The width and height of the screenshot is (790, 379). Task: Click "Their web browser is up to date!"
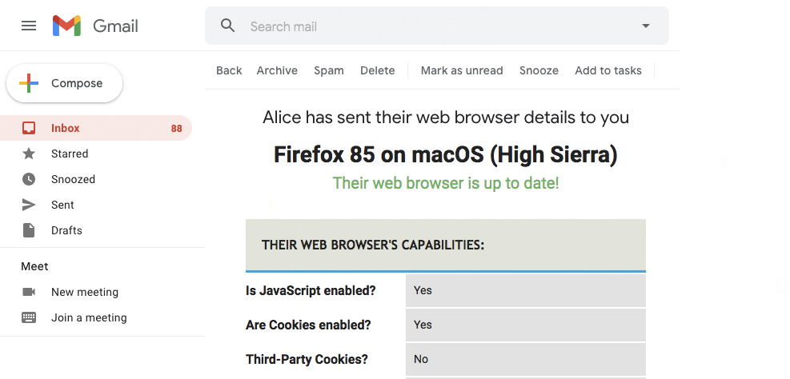coord(446,183)
